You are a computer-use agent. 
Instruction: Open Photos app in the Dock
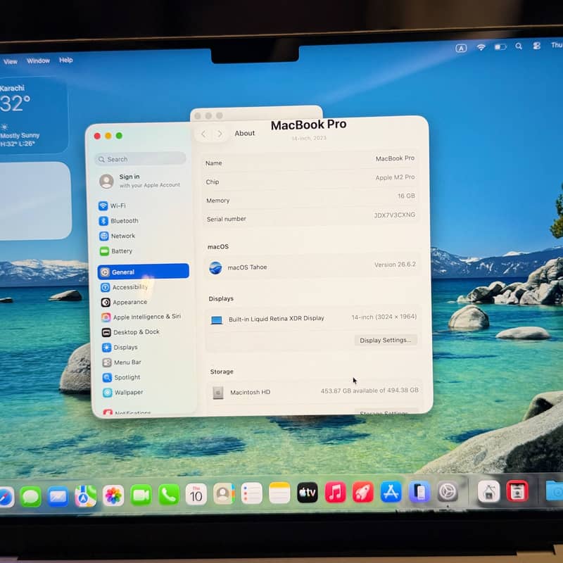pyautogui.click(x=113, y=495)
